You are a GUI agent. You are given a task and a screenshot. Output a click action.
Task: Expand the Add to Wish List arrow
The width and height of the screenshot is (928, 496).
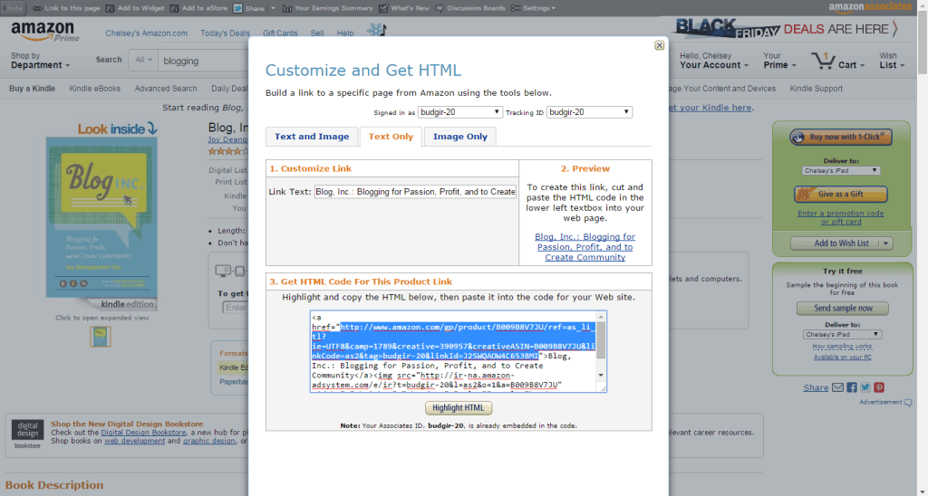886,243
